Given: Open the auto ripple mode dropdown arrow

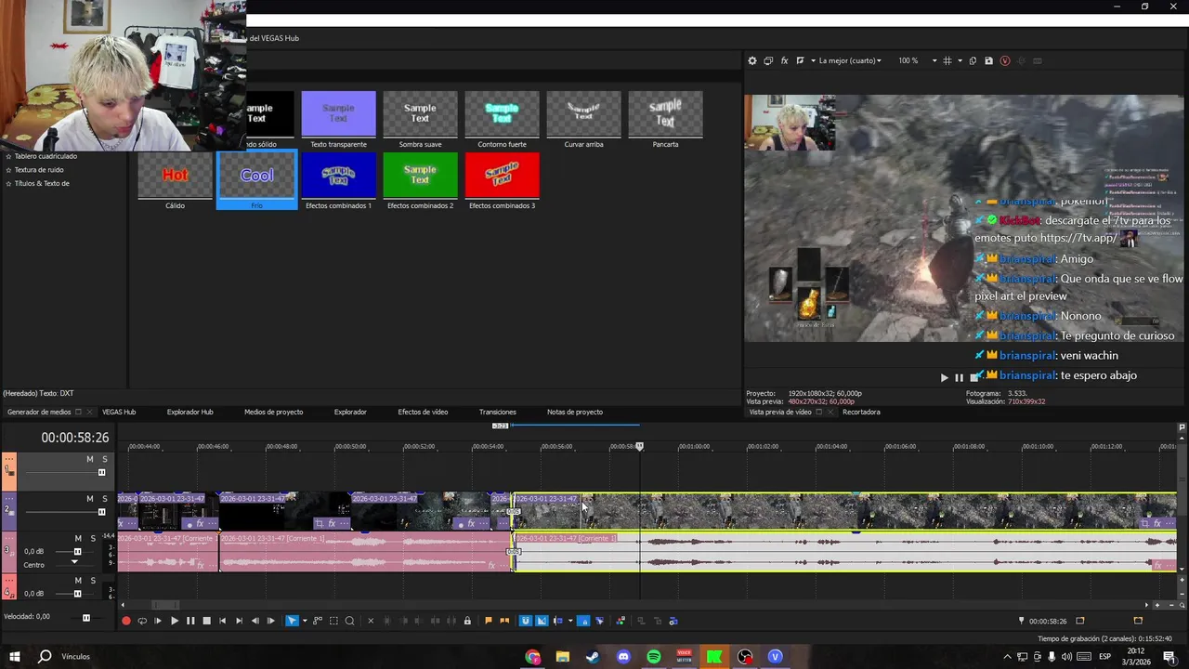Looking at the screenshot, I should (570, 621).
